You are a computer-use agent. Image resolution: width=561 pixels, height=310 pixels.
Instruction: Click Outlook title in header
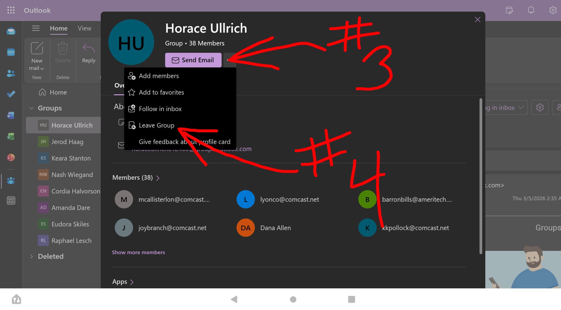tap(37, 10)
